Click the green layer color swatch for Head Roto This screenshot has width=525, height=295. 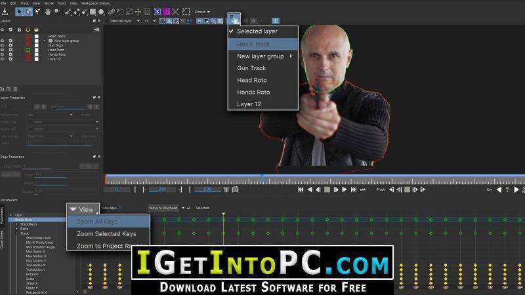(x=28, y=49)
